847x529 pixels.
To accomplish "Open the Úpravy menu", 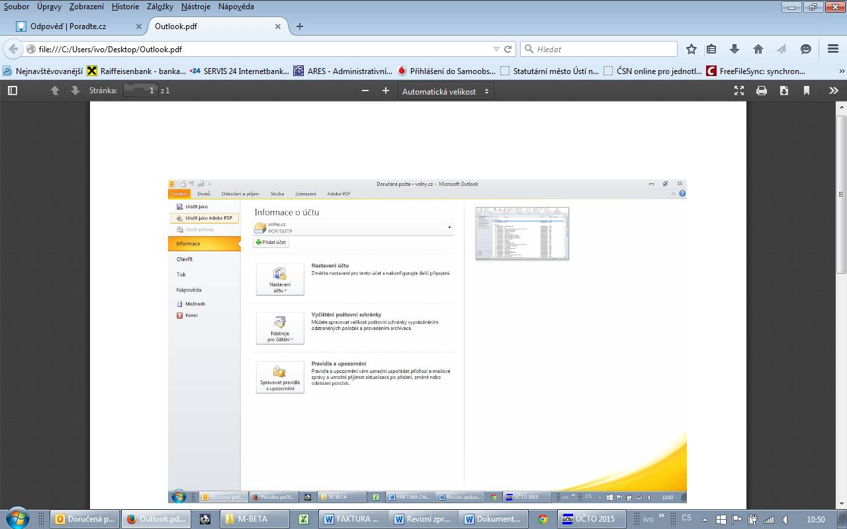I will (50, 7).
